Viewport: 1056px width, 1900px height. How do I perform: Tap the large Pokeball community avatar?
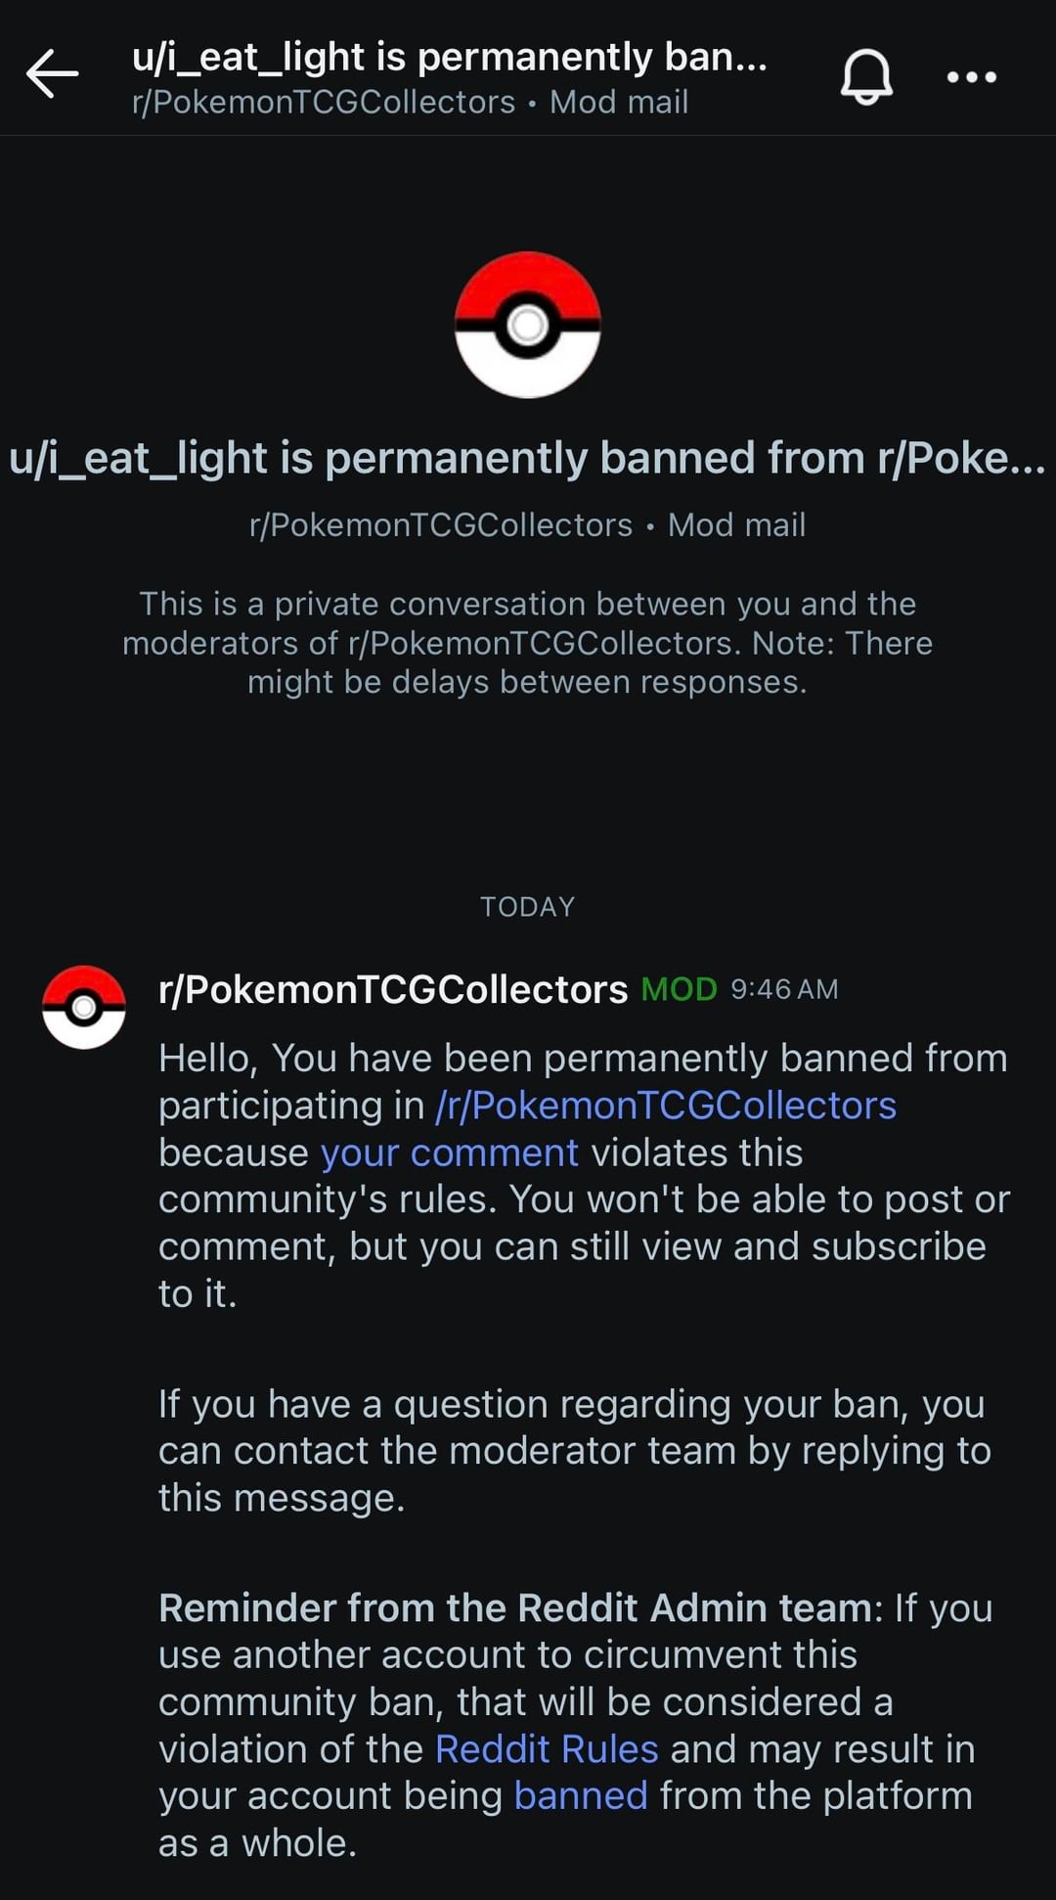point(528,325)
